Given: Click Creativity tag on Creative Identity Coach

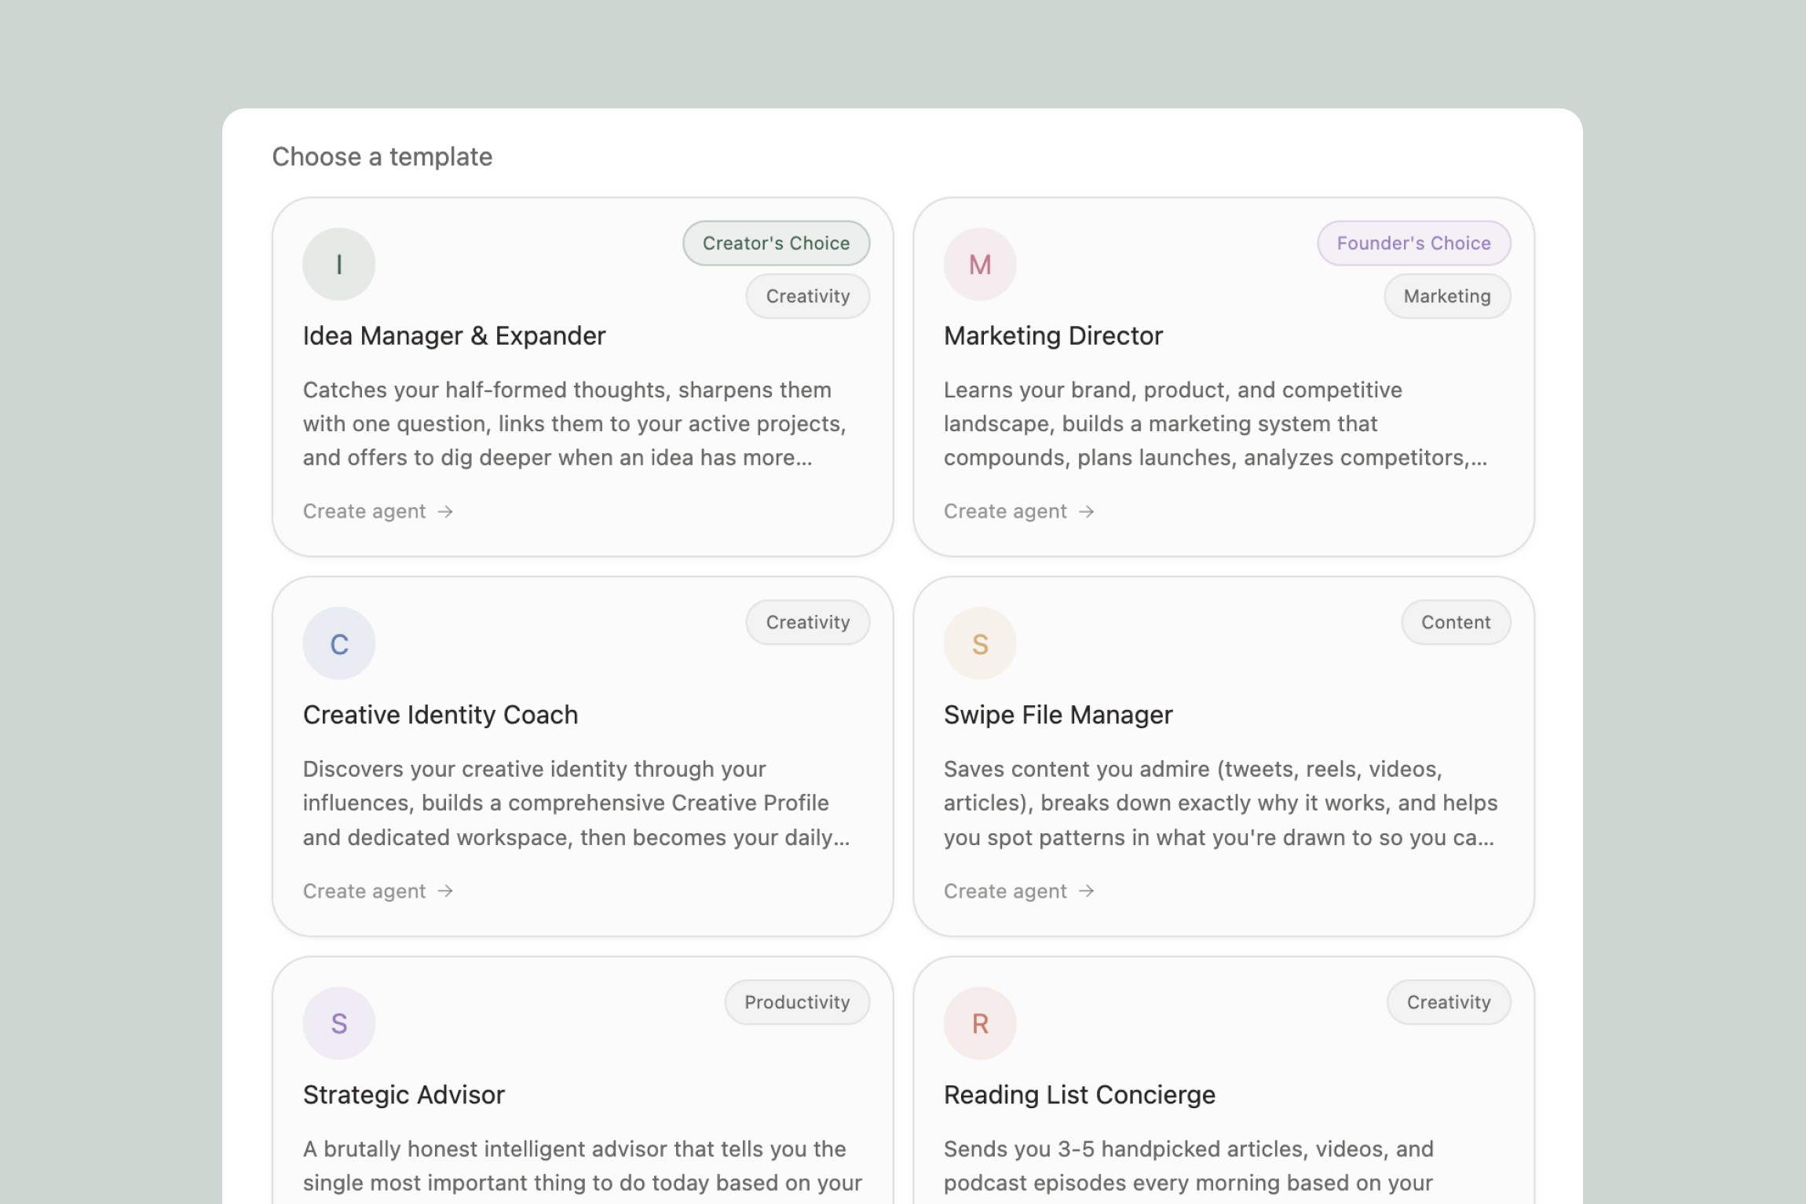Looking at the screenshot, I should click(x=807, y=622).
